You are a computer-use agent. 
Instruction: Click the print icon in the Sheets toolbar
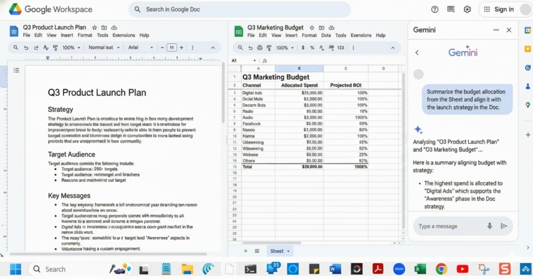(260, 47)
